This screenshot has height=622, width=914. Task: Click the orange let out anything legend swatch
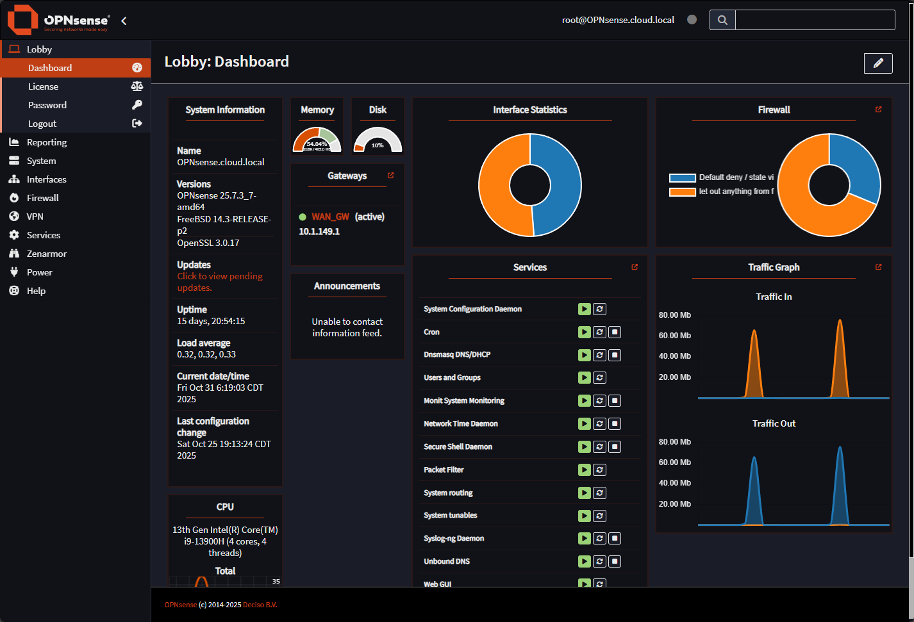click(x=683, y=192)
